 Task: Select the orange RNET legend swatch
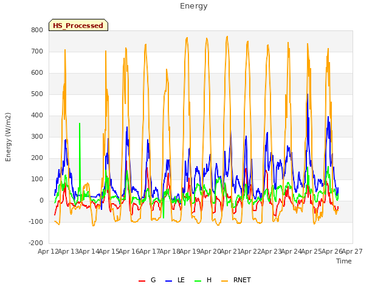click(x=224, y=281)
